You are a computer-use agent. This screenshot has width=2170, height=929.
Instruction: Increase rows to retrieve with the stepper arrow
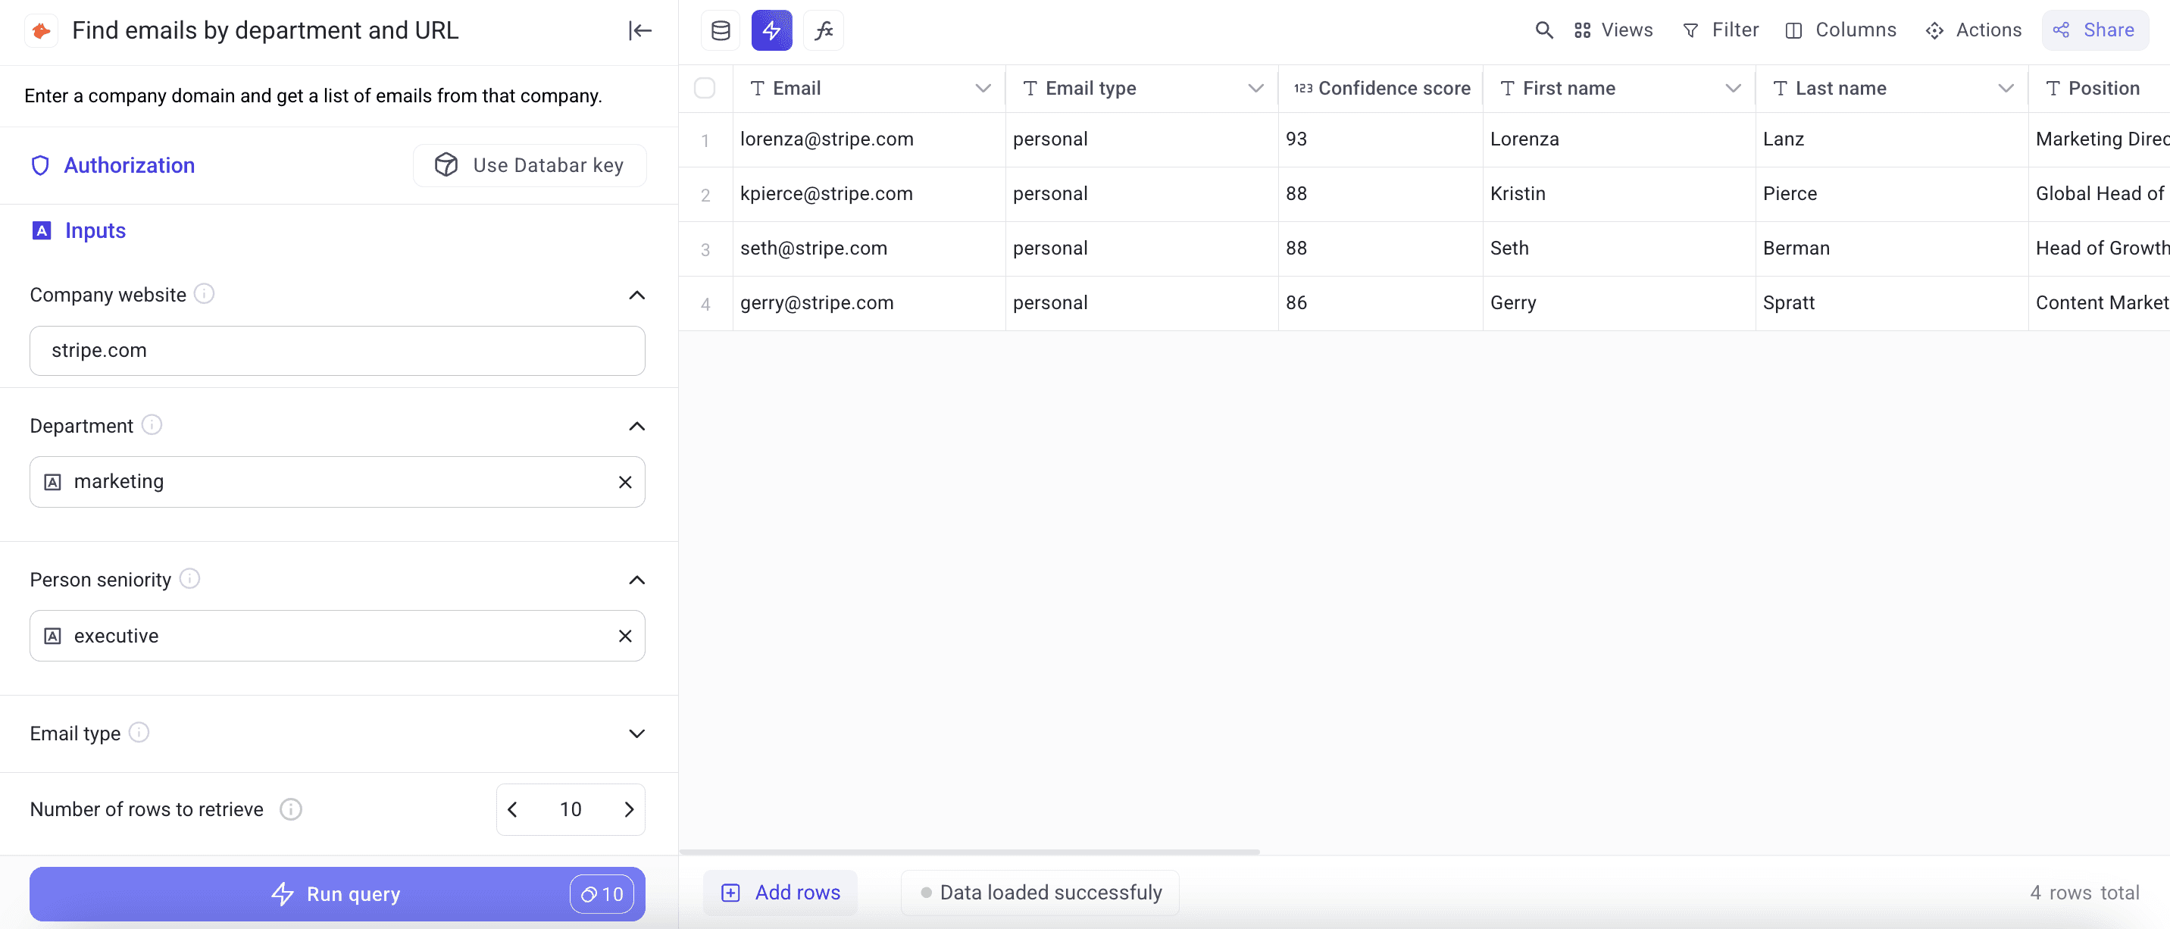630,809
